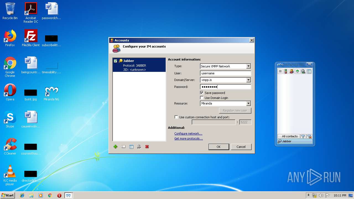The image size is (354, 199).
Task: Open Opera desktop shortcut
Action: coord(10,92)
